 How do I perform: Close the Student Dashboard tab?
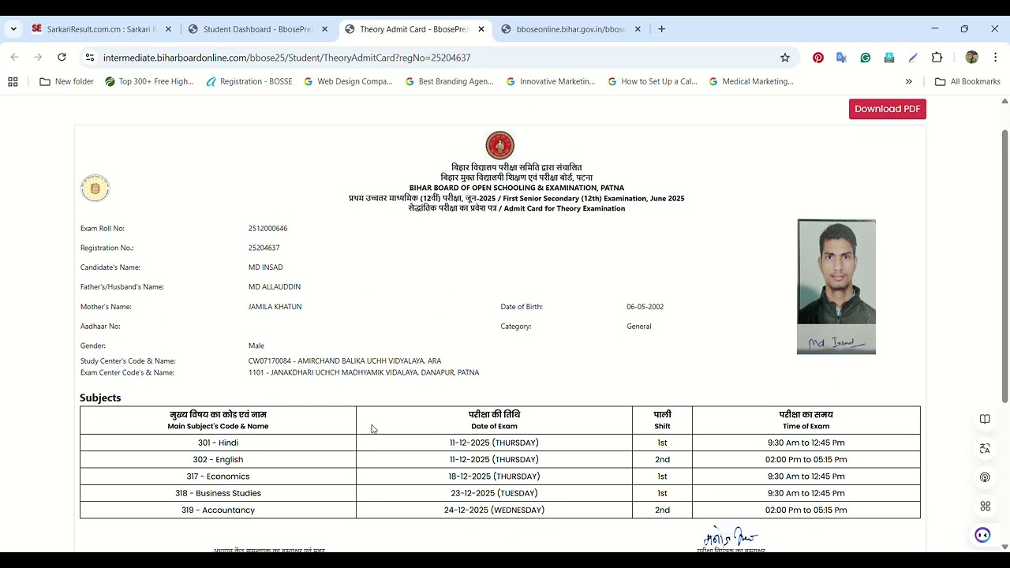point(324,29)
